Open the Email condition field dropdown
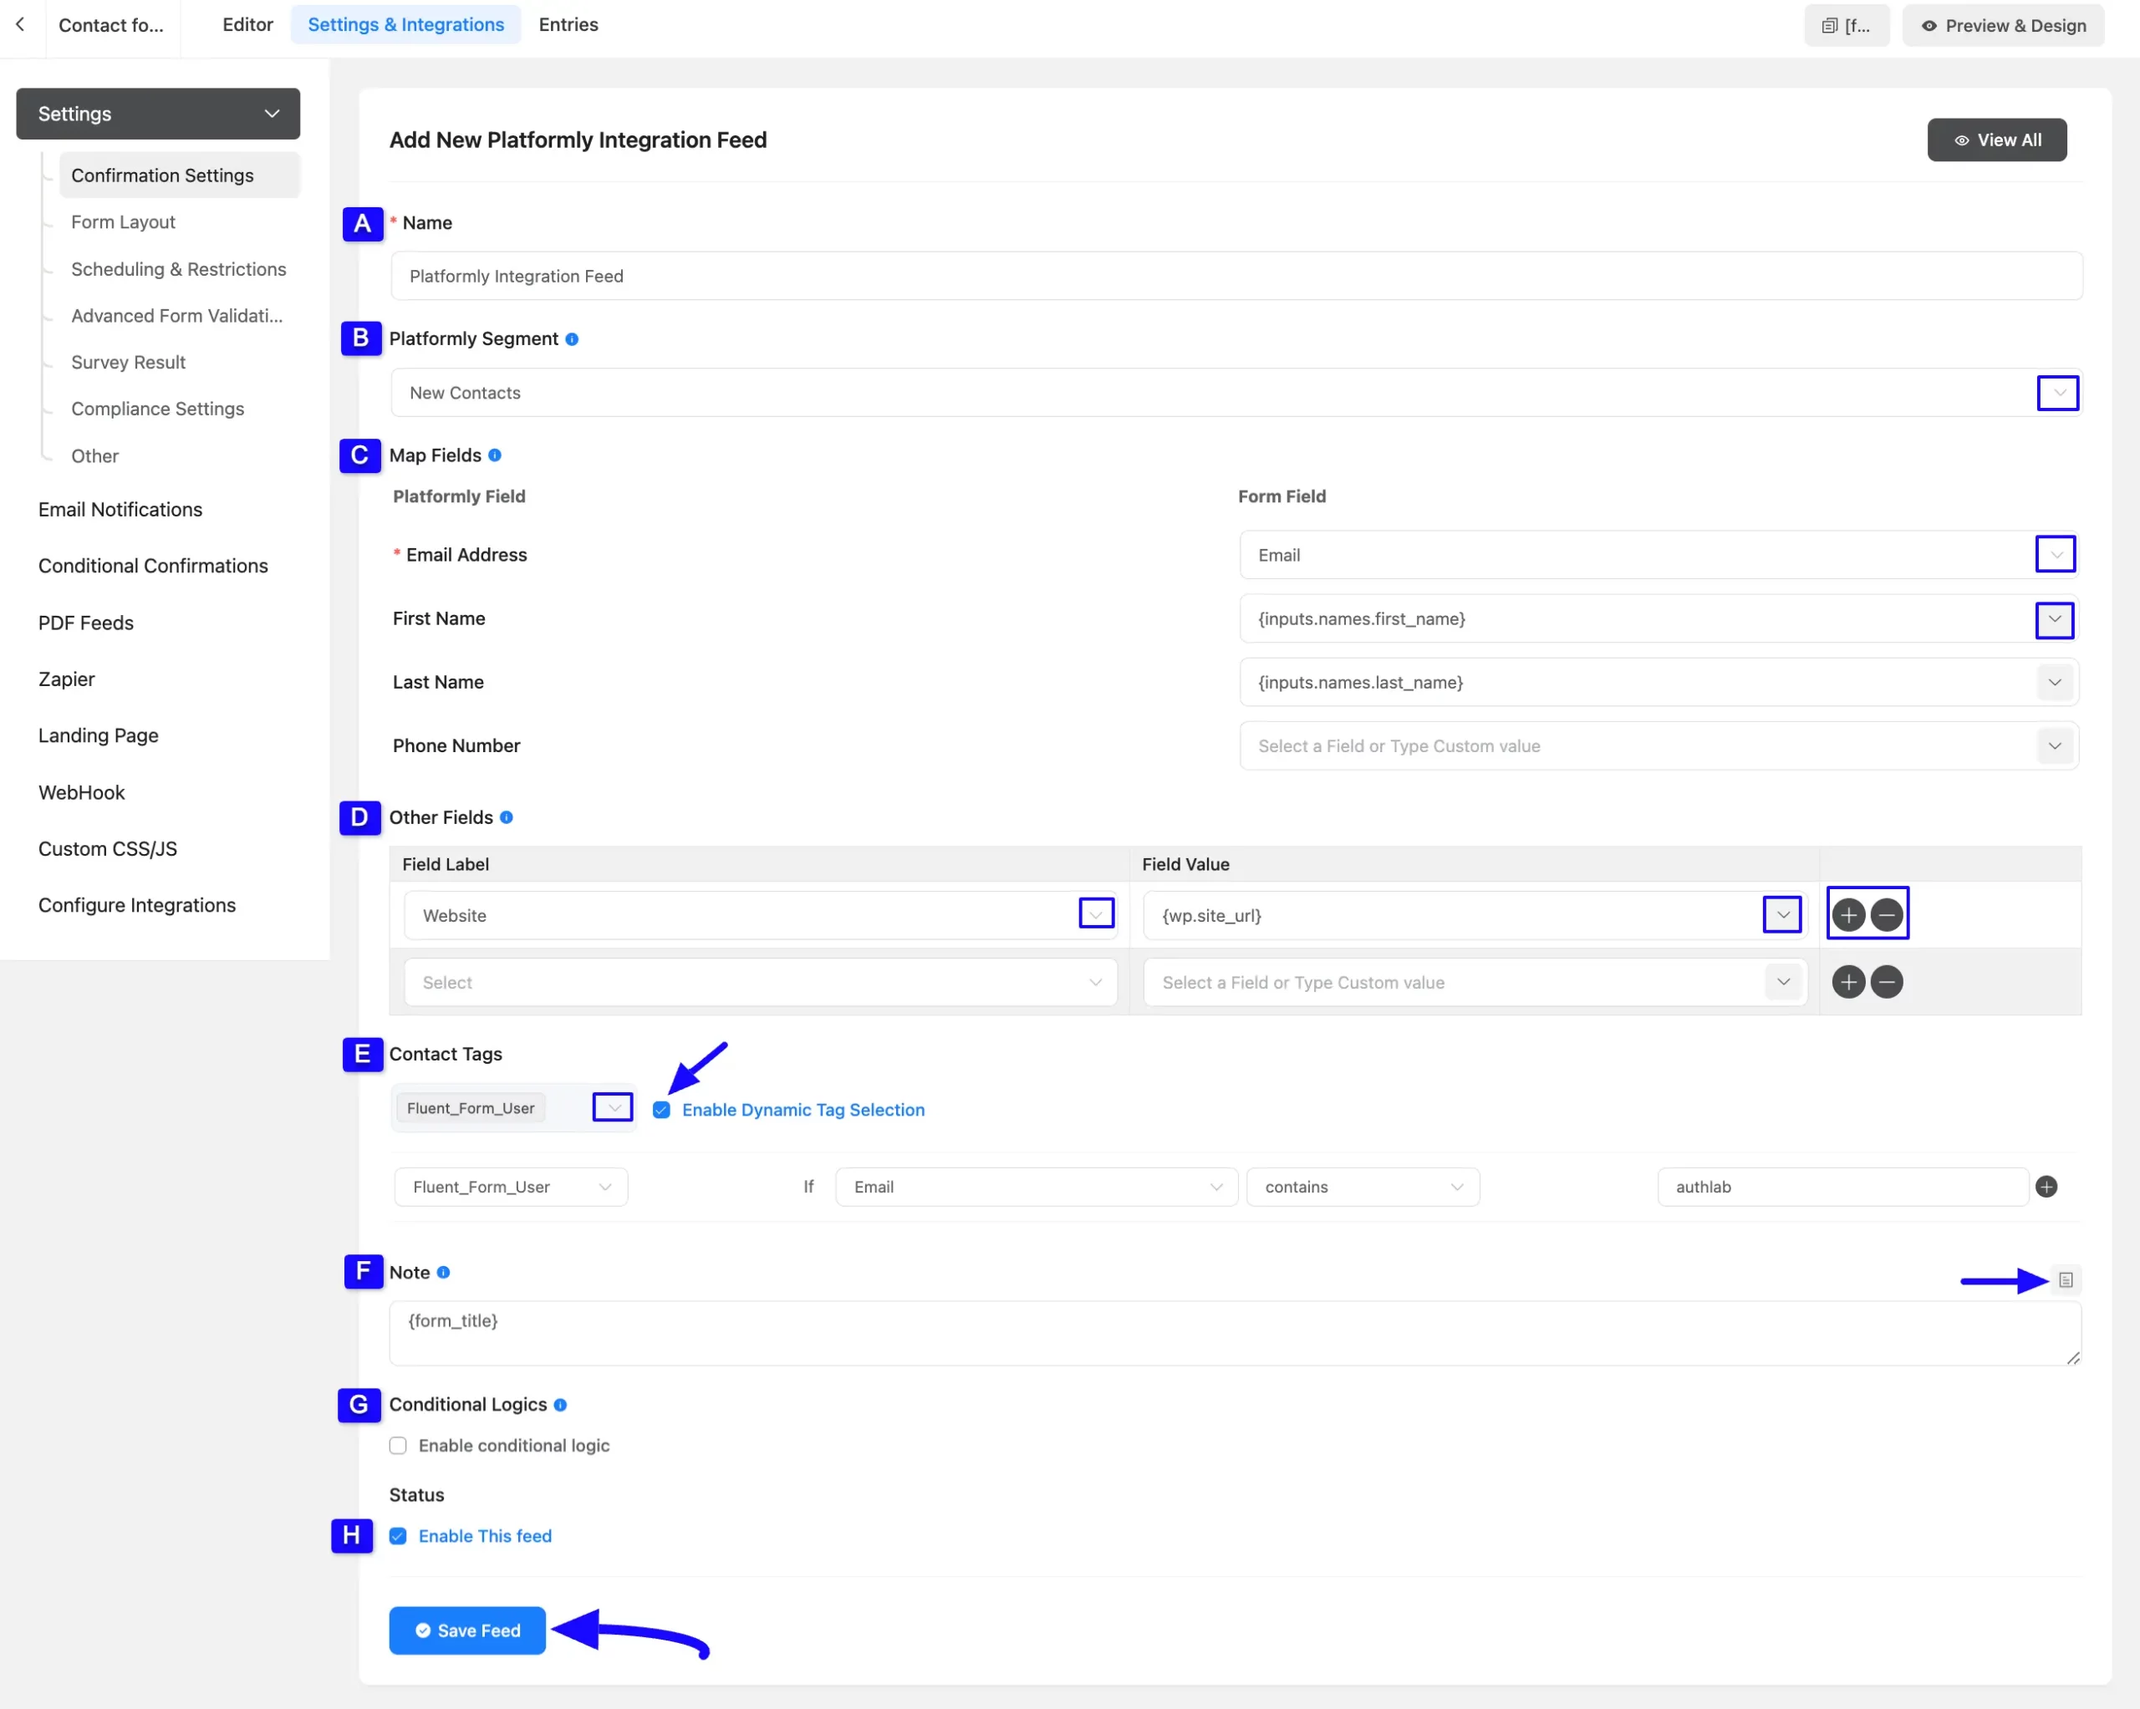Image resolution: width=2140 pixels, height=1709 pixels. (1037, 1187)
